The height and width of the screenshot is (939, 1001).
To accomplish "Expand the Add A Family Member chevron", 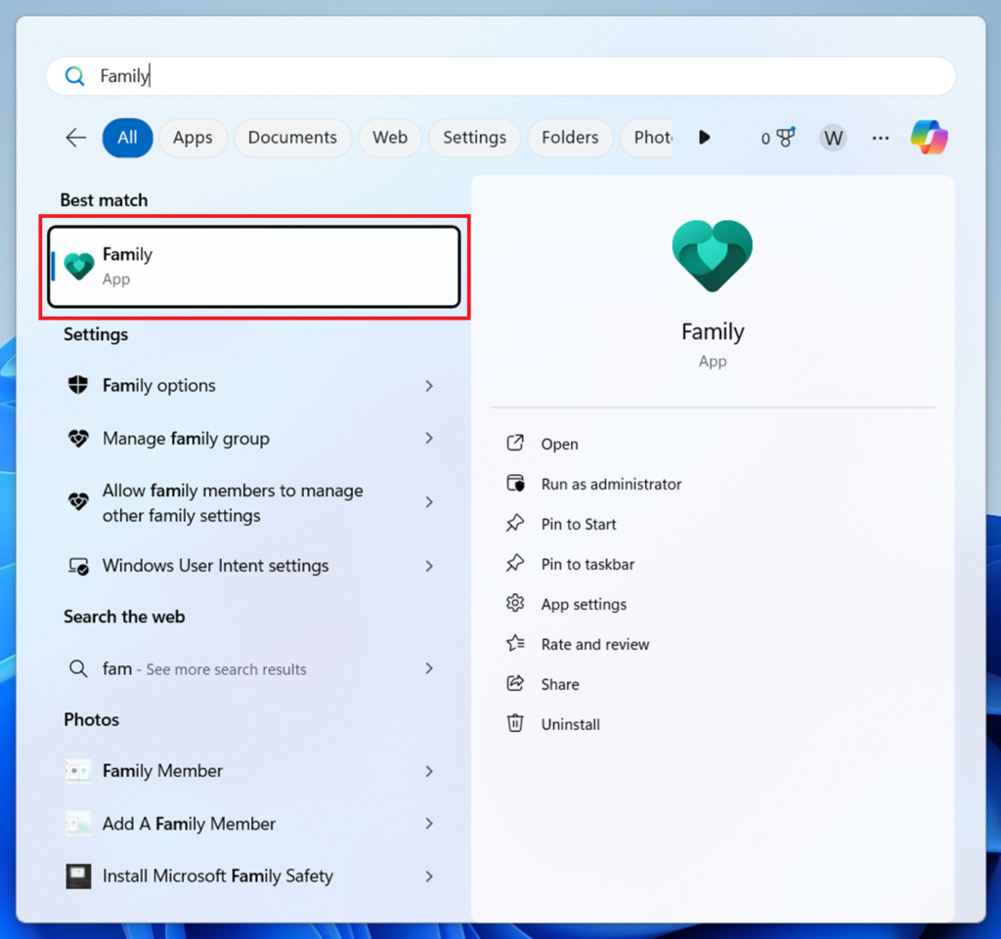I will (x=429, y=824).
